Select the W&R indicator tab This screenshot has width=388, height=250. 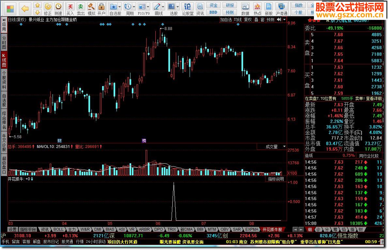point(85,229)
